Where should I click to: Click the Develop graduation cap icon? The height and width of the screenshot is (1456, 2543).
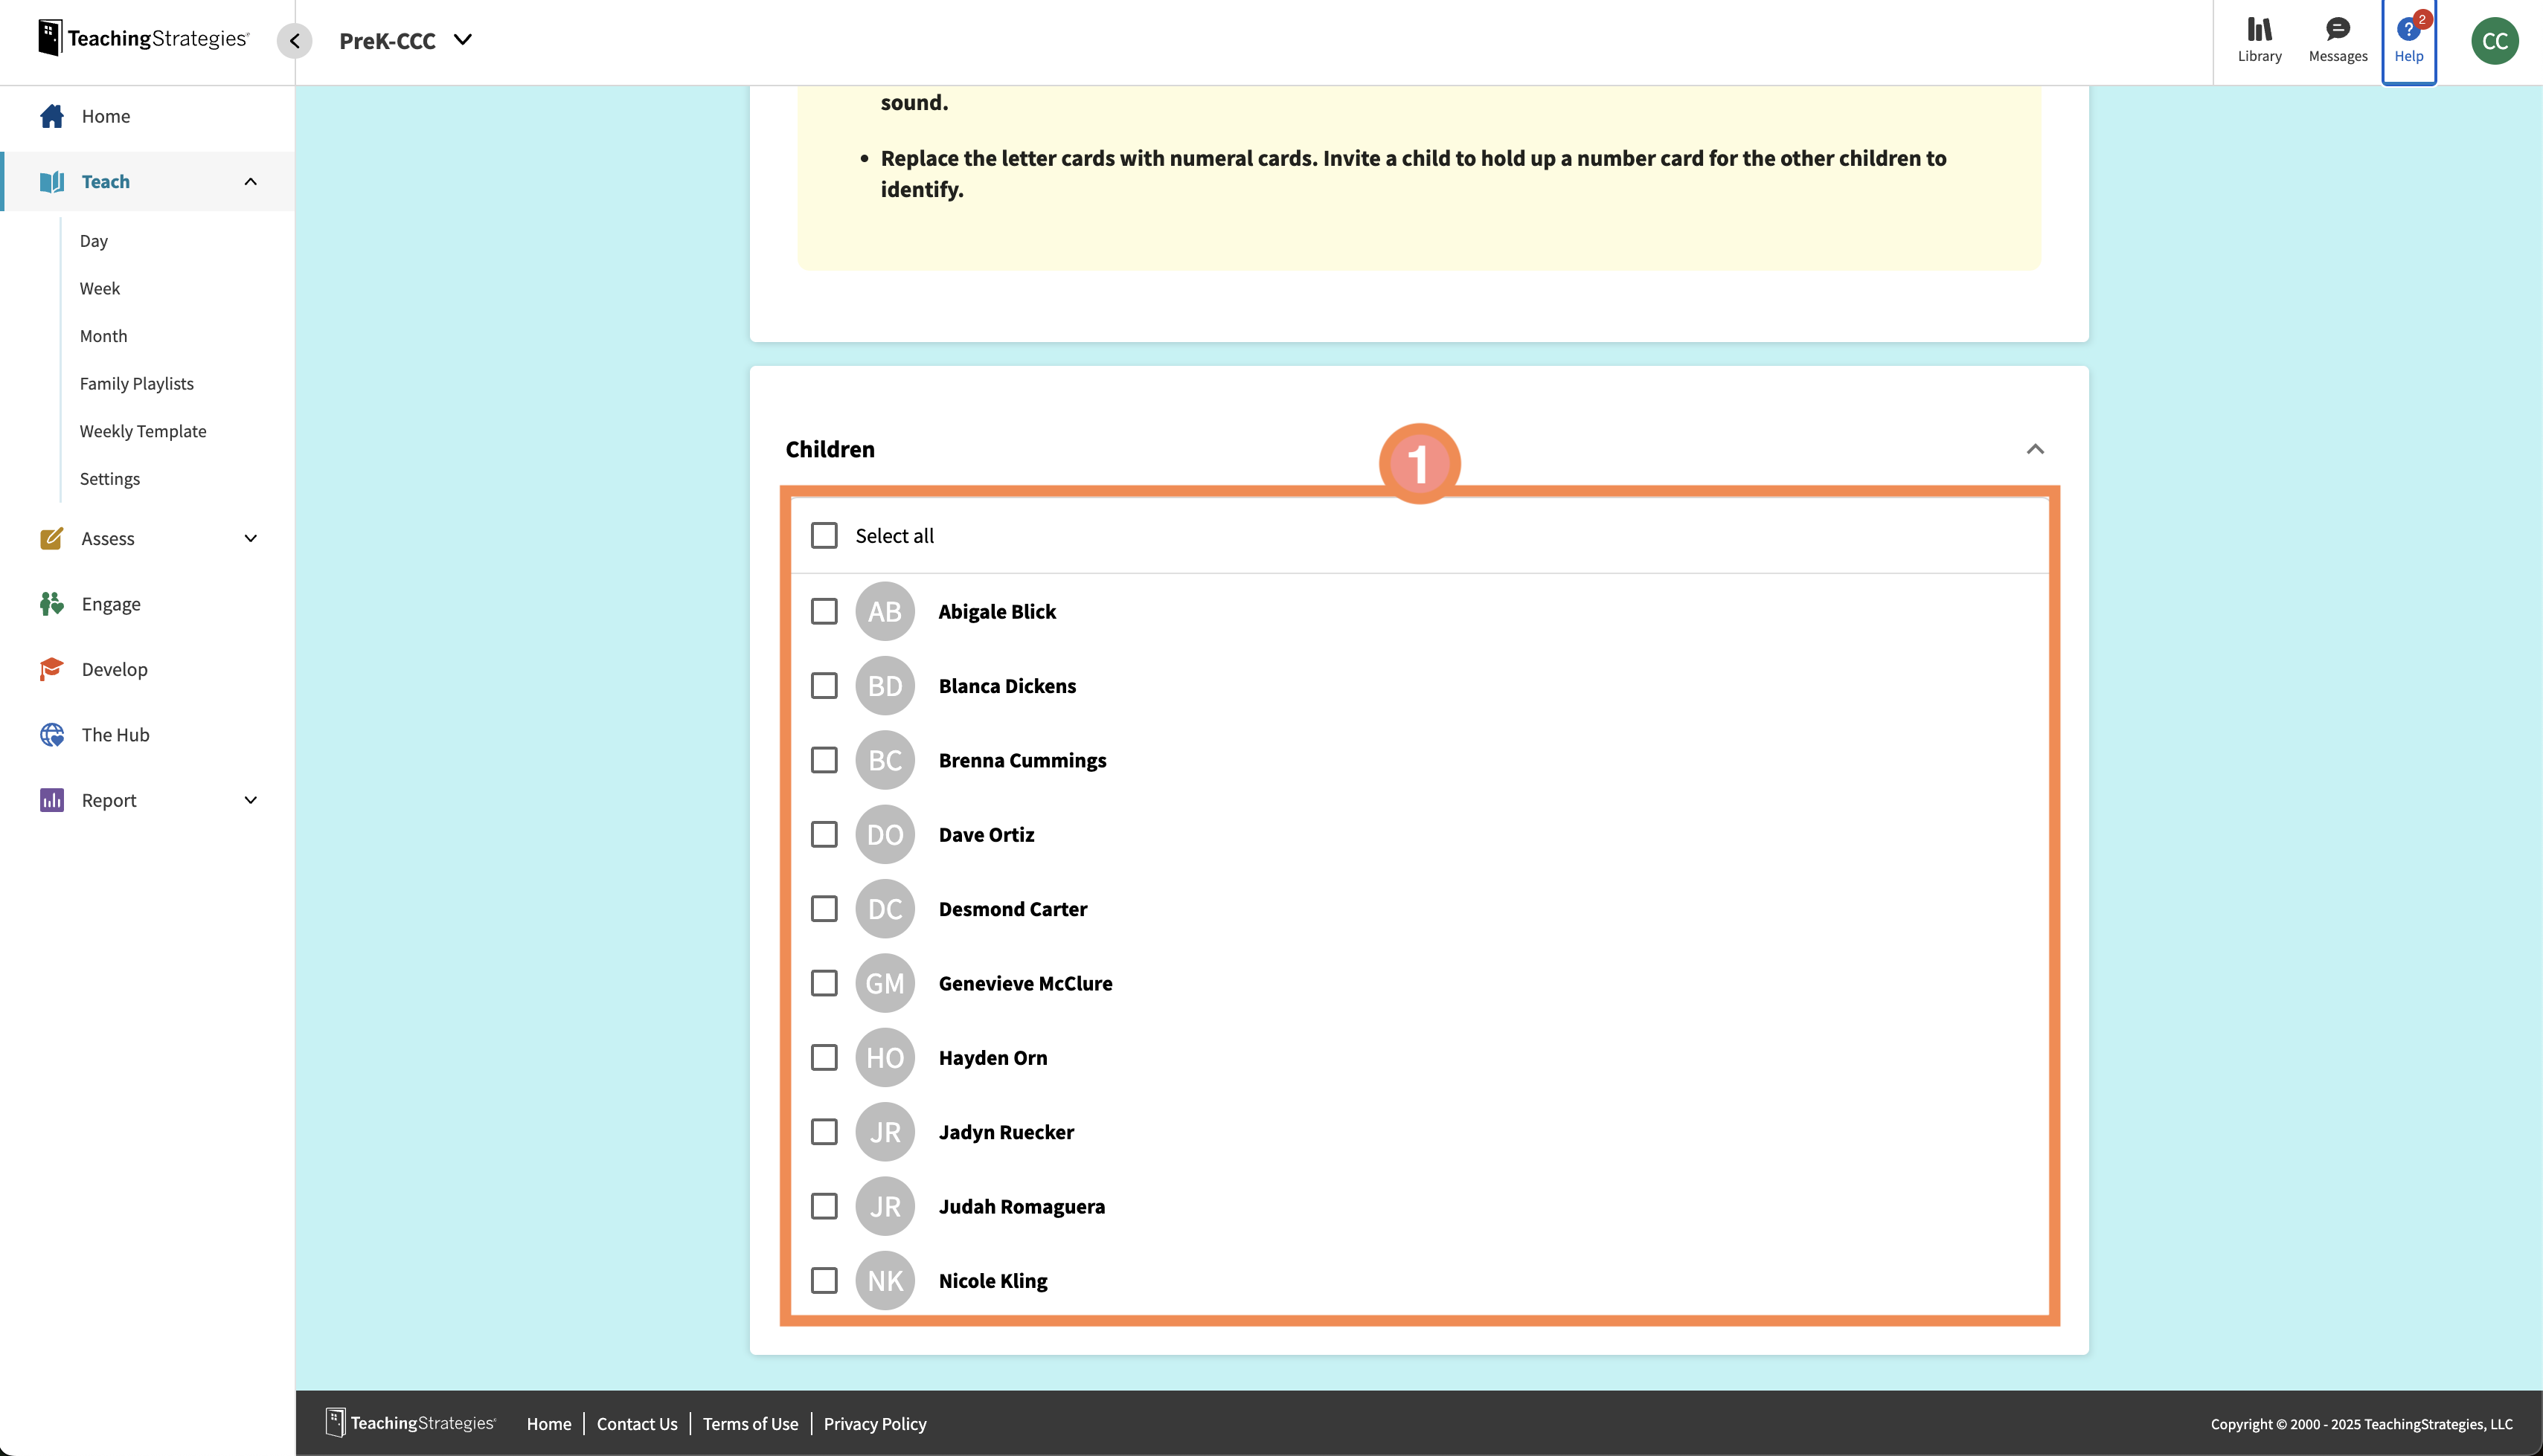point(52,669)
